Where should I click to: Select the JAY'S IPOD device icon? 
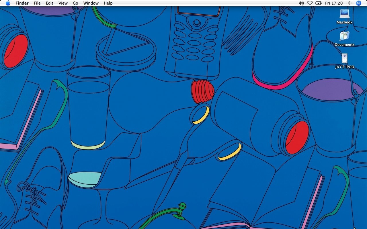click(x=345, y=58)
